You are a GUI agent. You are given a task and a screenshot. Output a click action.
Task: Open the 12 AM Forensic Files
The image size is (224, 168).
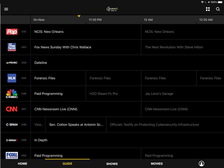(x=169, y=78)
